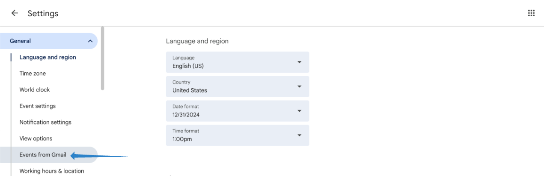The image size is (544, 176).
Task: Navigate to Event settings
Action: click(x=38, y=106)
